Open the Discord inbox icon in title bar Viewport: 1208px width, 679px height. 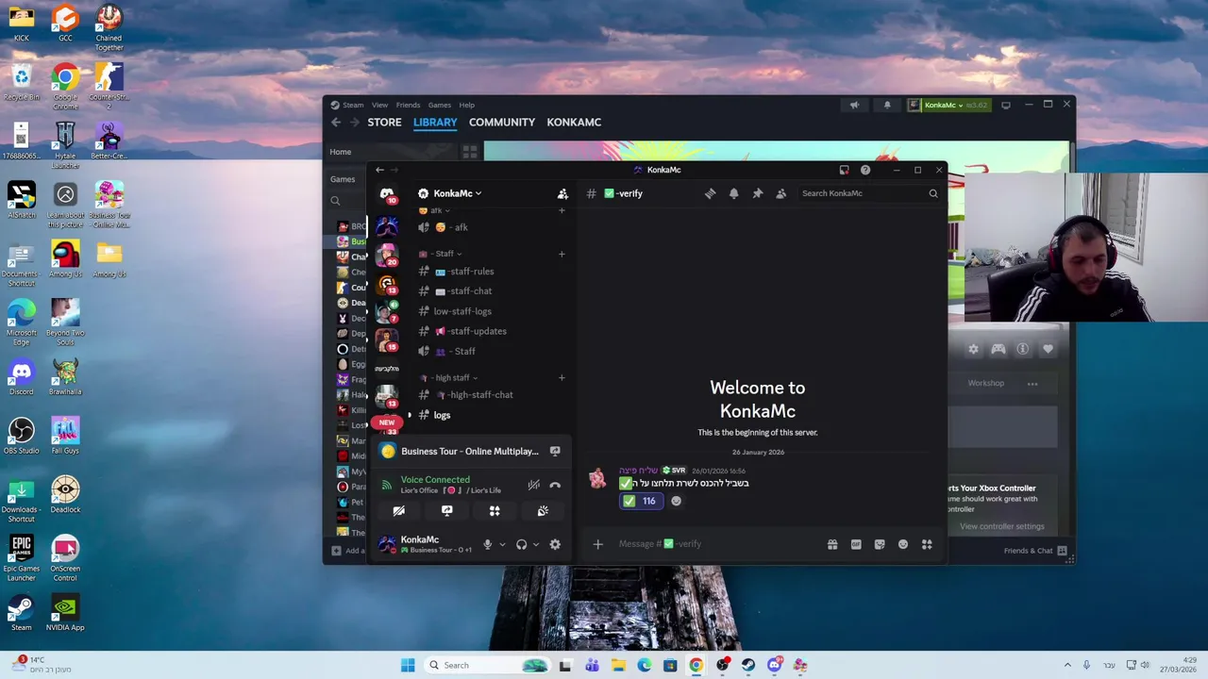pos(844,170)
